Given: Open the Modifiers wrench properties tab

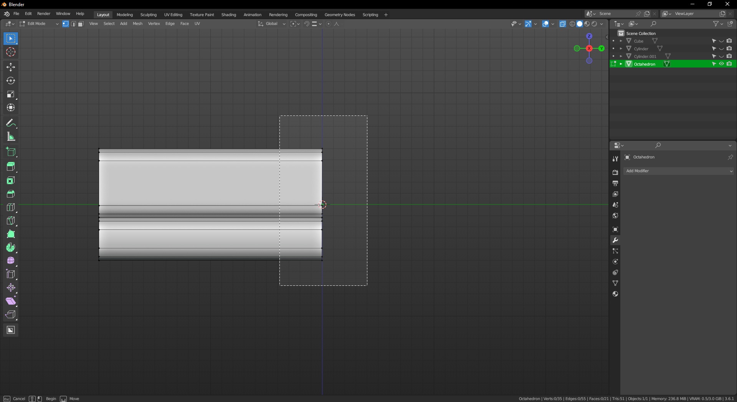Looking at the screenshot, I should tap(615, 240).
